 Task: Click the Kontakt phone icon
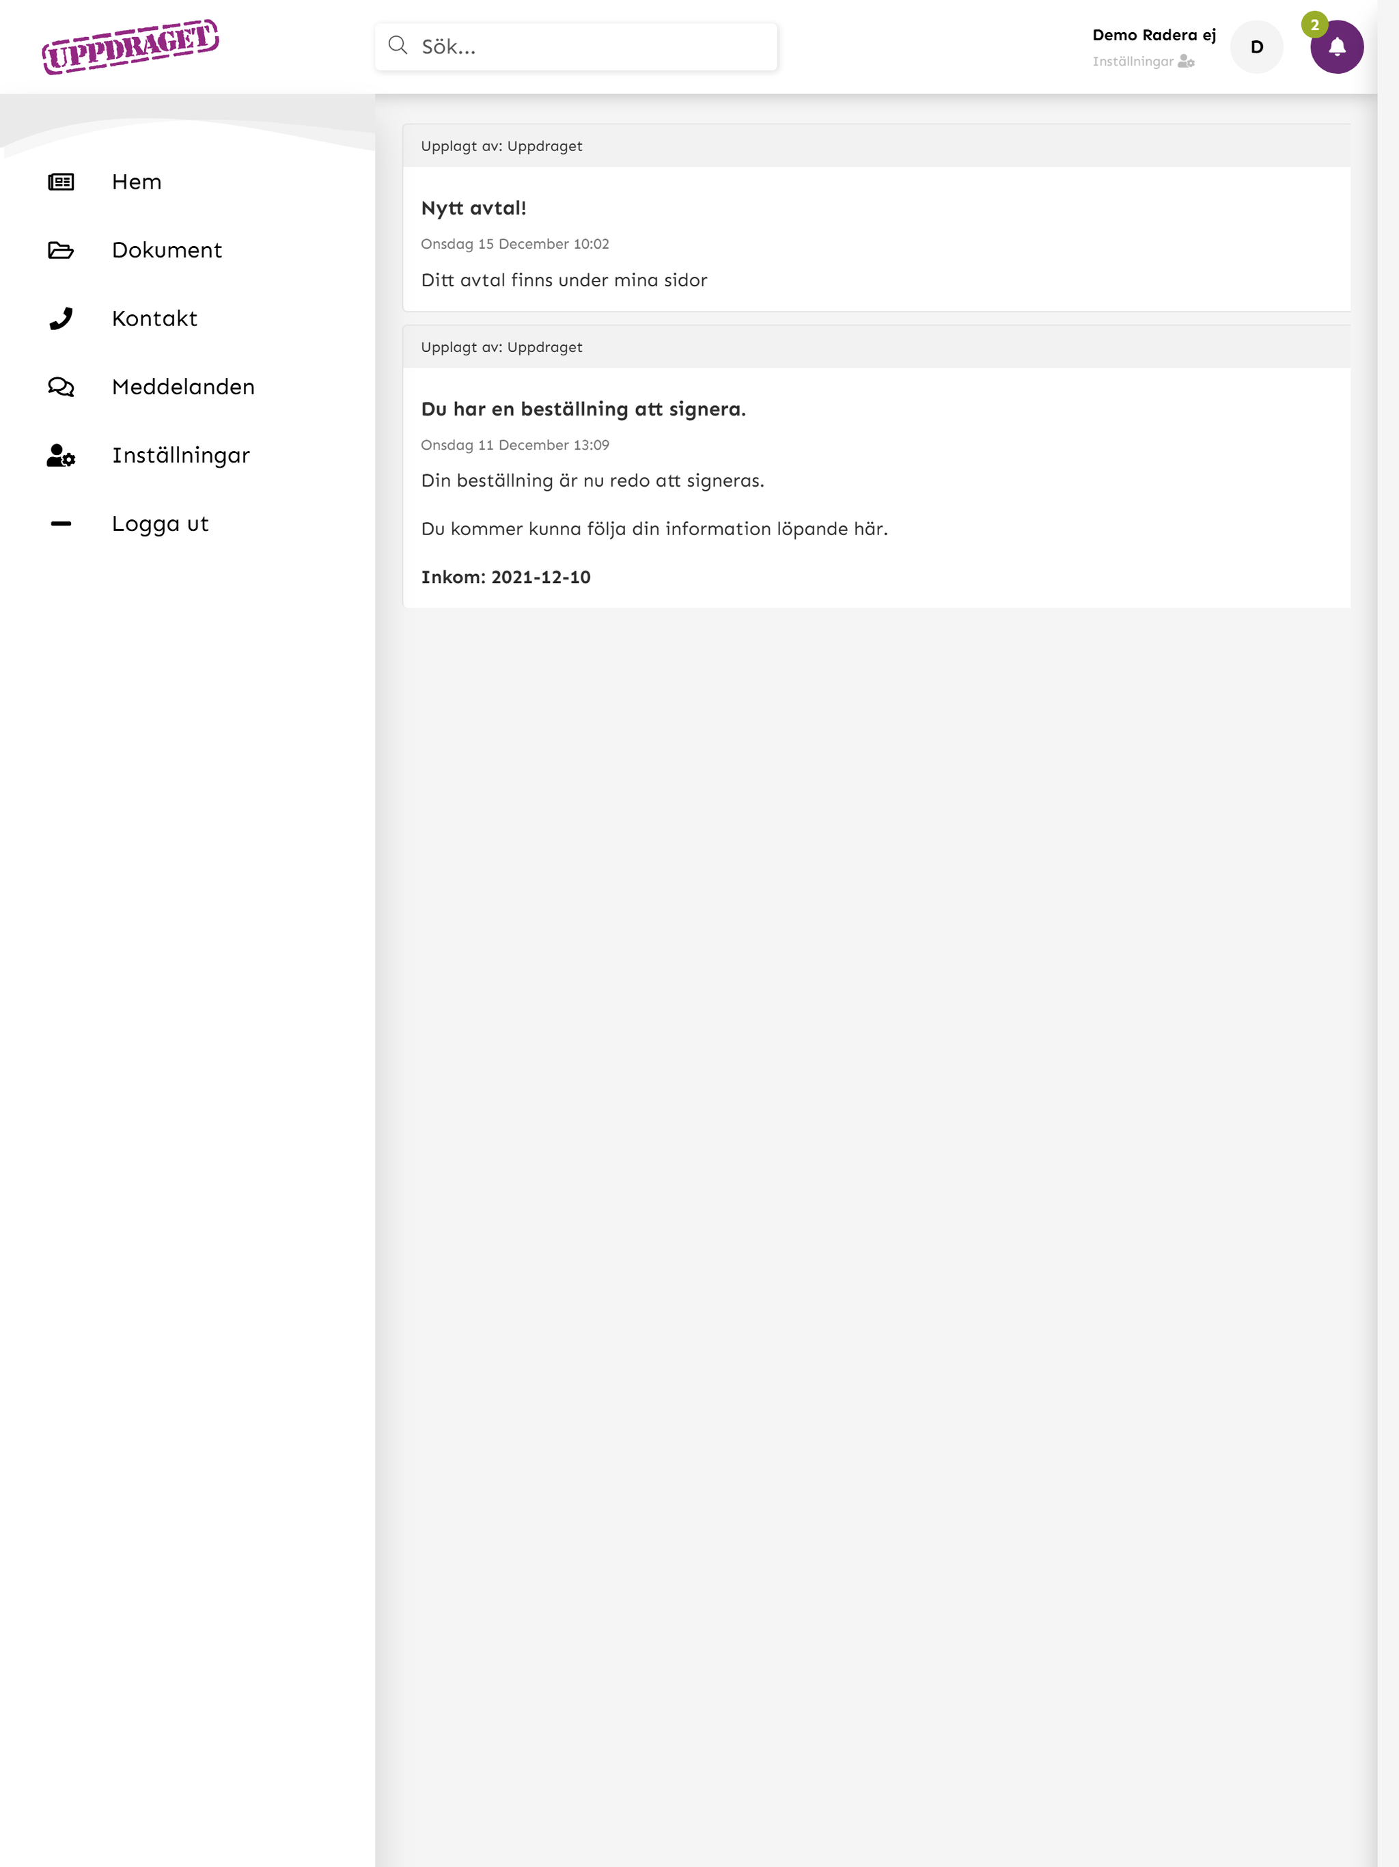[61, 318]
